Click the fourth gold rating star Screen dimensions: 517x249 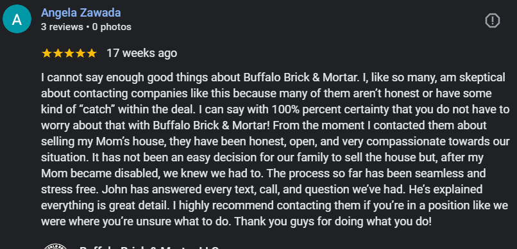(80, 53)
